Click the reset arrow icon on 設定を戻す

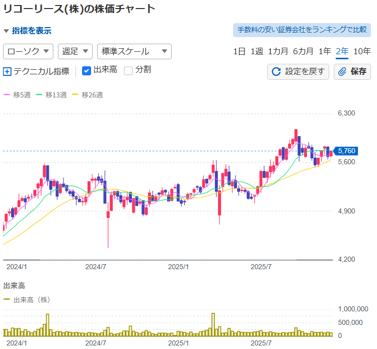[276, 71]
